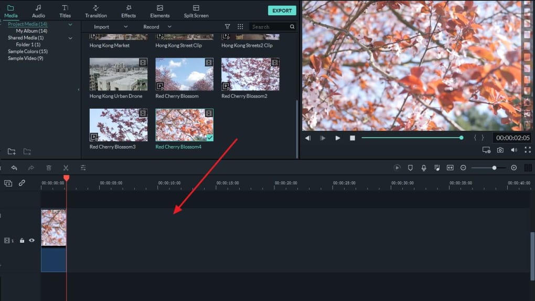Screen dimensions: 535x301
Task: Click the snapshot camera icon
Action: (x=500, y=150)
